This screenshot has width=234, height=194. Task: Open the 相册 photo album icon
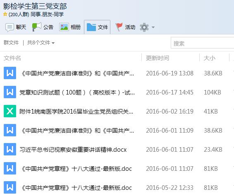pyautogui.click(x=64, y=27)
